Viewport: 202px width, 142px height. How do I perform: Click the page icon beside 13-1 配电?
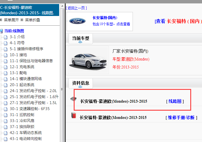pyautogui.click(x=5, y=73)
